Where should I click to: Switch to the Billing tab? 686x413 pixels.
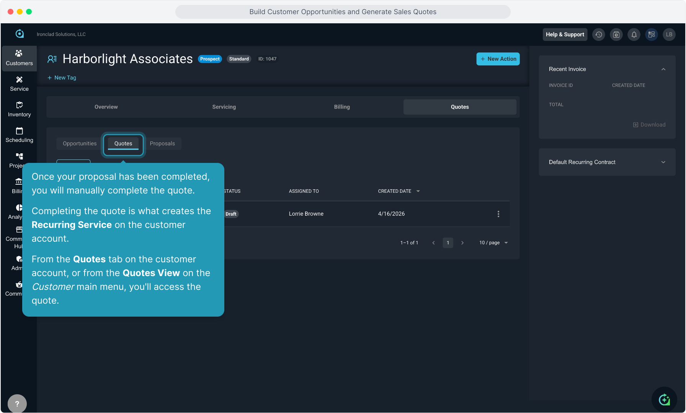[342, 107]
